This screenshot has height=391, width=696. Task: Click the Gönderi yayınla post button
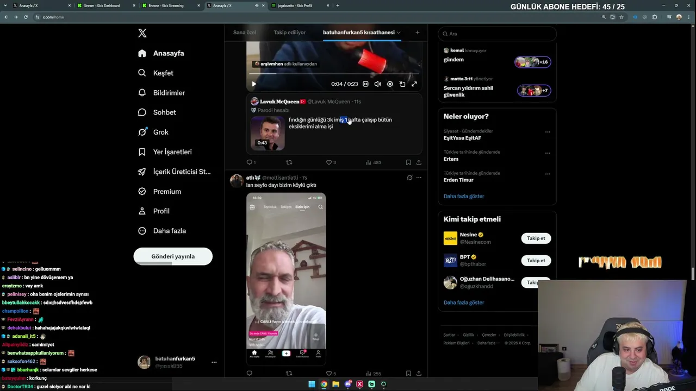173,256
